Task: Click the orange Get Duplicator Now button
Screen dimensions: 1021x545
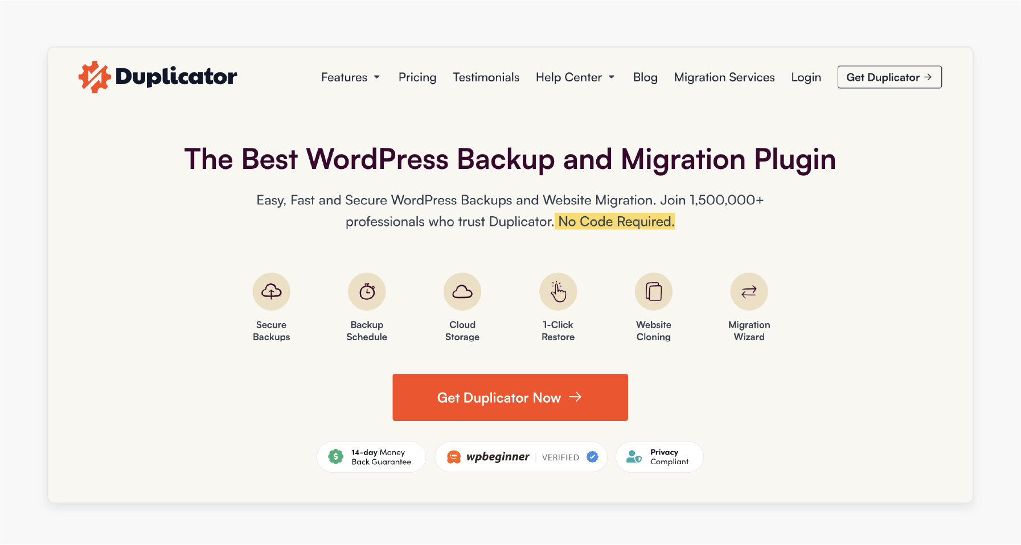Action: point(510,397)
